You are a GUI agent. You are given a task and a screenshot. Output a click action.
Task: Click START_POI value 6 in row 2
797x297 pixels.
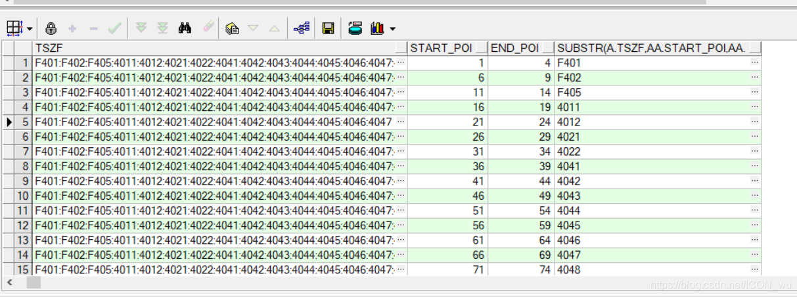click(x=448, y=78)
